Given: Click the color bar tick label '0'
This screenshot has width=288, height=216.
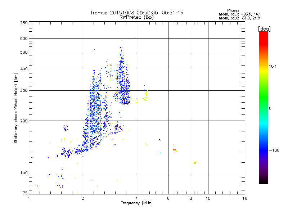Looking at the screenshot, I should pos(270,108).
